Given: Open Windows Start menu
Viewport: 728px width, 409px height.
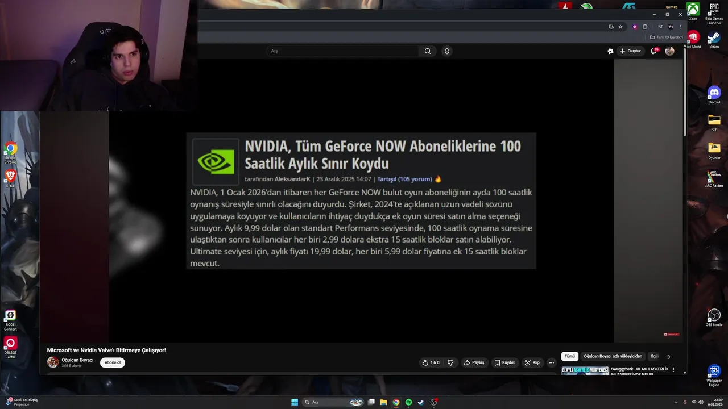Looking at the screenshot, I should click(x=295, y=402).
